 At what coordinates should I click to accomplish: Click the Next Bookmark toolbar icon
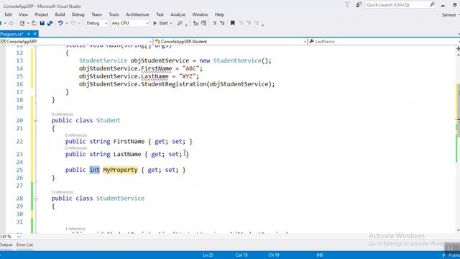point(249,23)
